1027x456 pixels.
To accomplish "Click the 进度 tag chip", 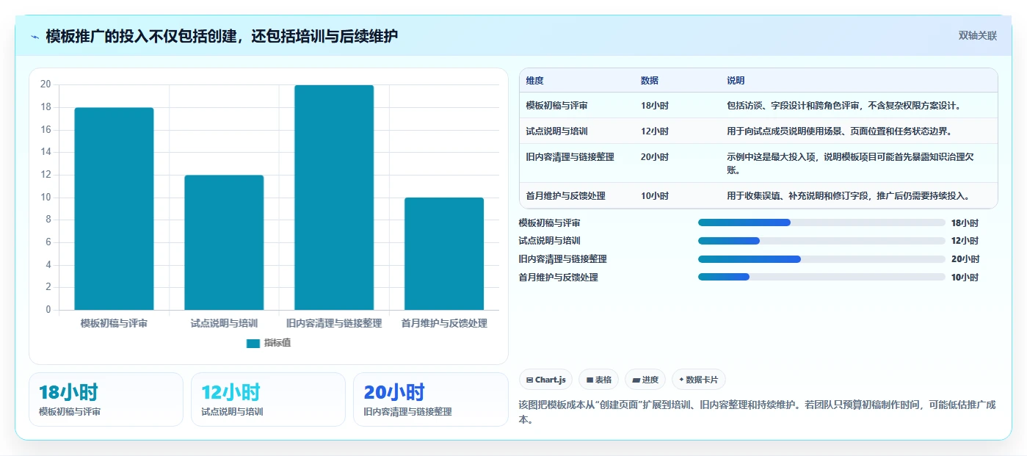I will [x=645, y=380].
